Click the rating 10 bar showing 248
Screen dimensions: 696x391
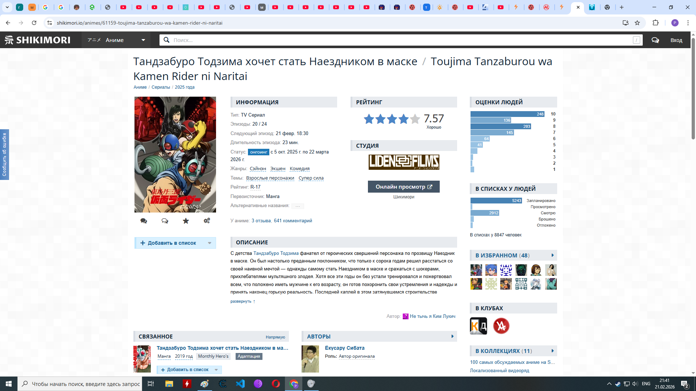[x=507, y=114]
